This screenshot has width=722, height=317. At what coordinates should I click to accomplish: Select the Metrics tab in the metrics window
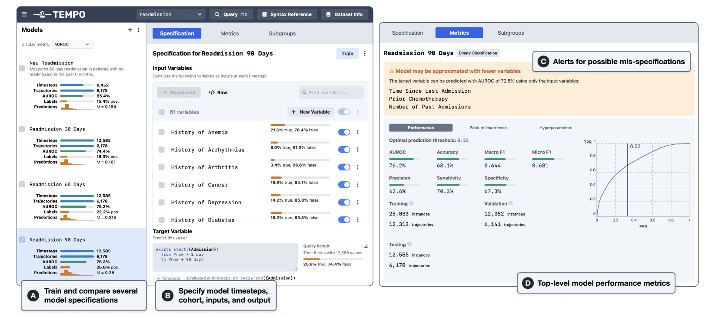[x=459, y=33]
